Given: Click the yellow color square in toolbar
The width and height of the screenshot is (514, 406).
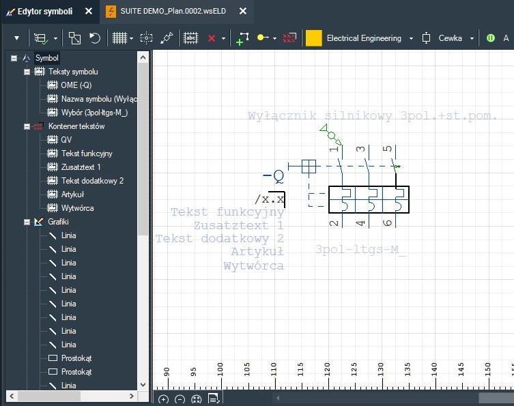Looking at the screenshot, I should [314, 38].
